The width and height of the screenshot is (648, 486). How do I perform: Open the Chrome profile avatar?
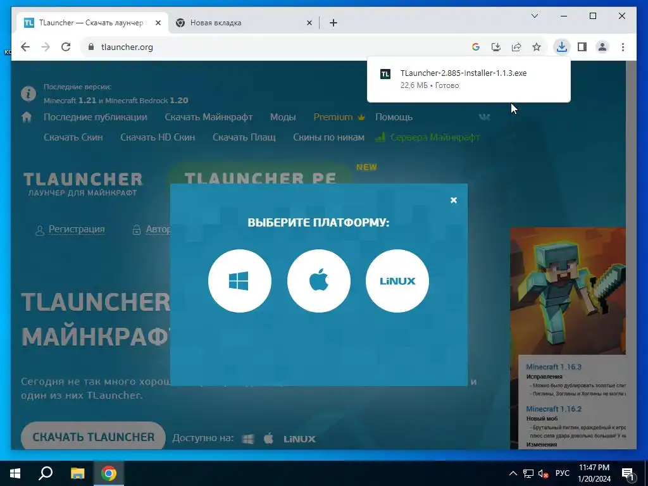click(x=602, y=47)
